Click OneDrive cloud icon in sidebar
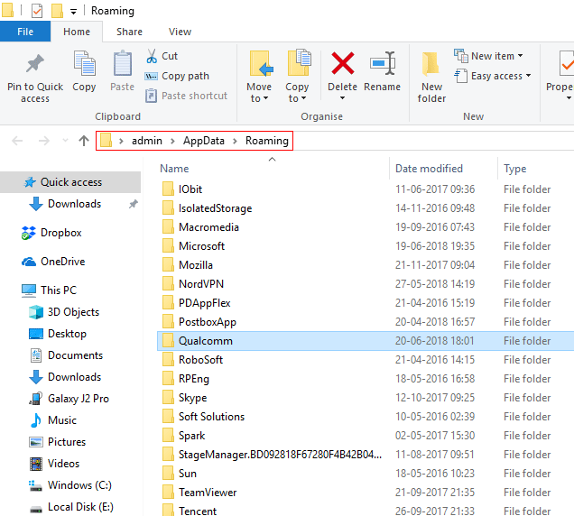The width and height of the screenshot is (574, 516). coord(29,262)
